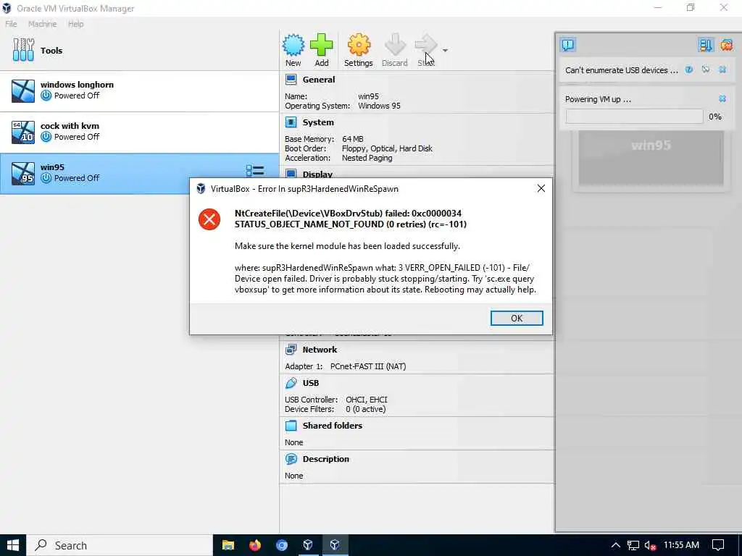Select cock with kvm in machine list
The width and height of the screenshot is (742, 556).
coord(140,132)
